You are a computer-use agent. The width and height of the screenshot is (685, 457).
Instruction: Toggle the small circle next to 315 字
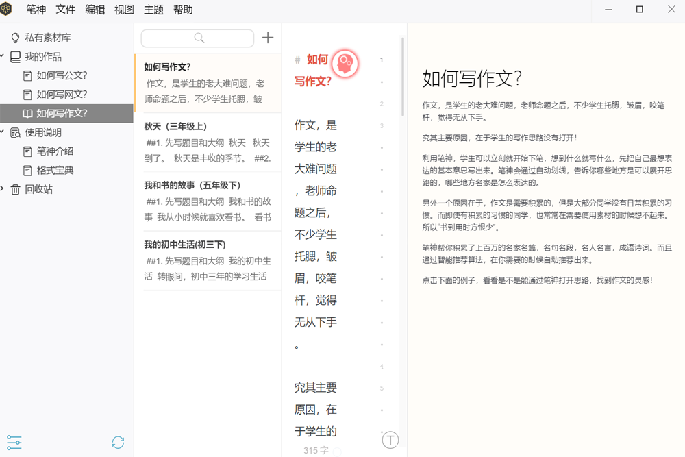coord(337,451)
